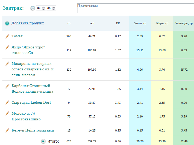Select pasta carbs value 35.72

click(x=184, y=70)
